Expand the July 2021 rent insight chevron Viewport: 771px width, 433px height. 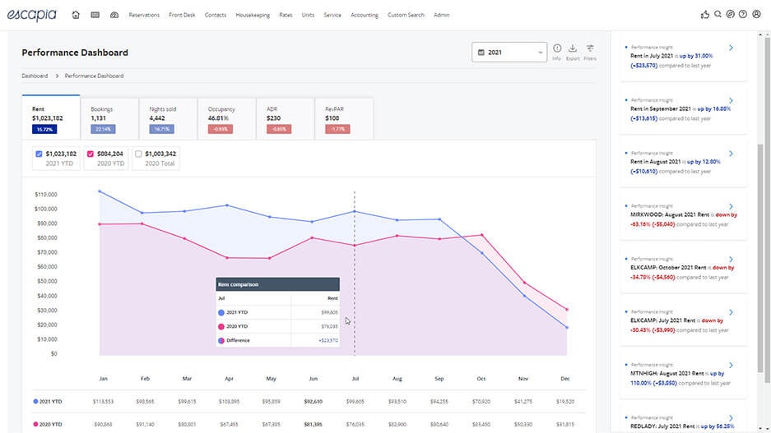point(732,48)
